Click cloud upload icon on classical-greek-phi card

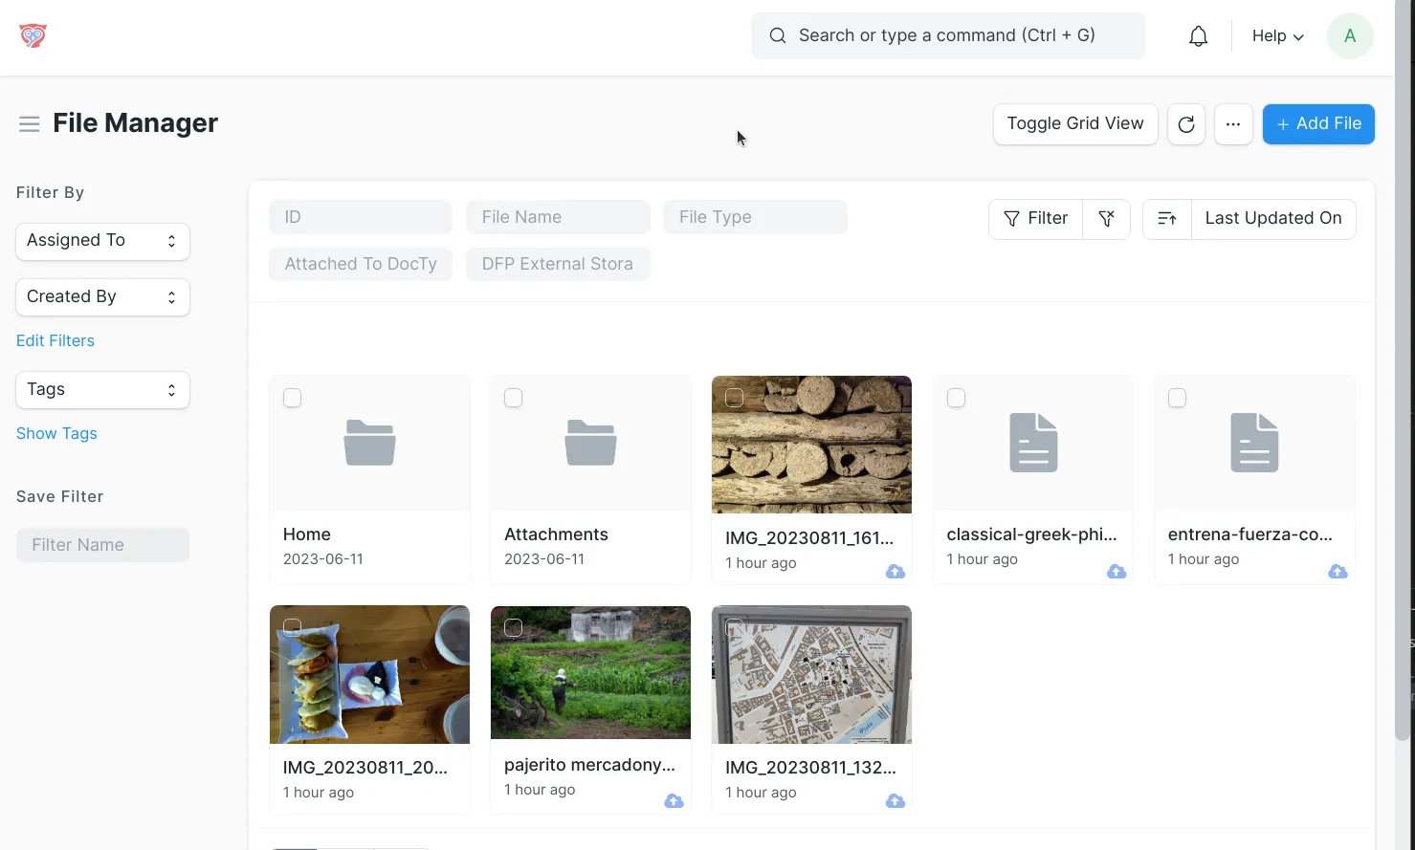1117,572
